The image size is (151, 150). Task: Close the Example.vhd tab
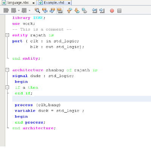tap(69, 3)
